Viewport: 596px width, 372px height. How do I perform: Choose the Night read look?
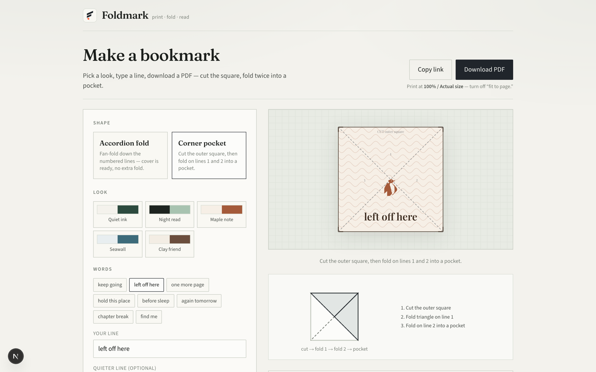click(170, 215)
